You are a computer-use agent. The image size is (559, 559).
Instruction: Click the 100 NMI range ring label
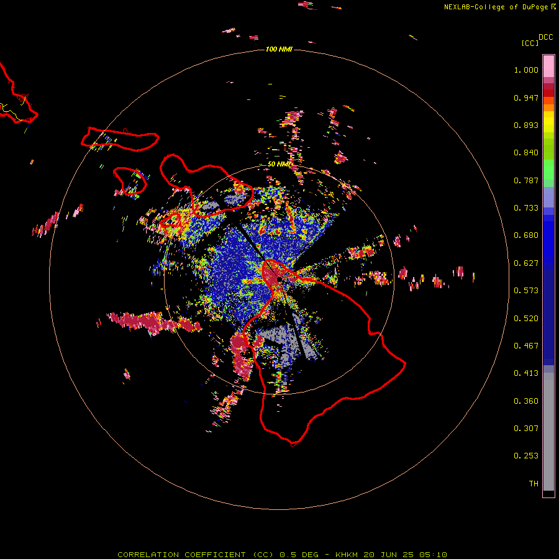coord(279,49)
